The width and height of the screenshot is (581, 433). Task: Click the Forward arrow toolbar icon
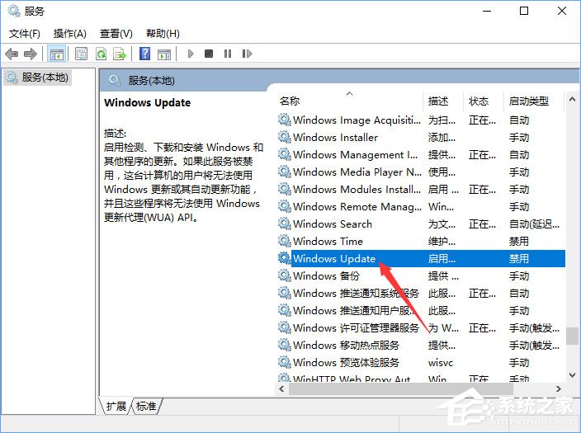[x=31, y=54]
